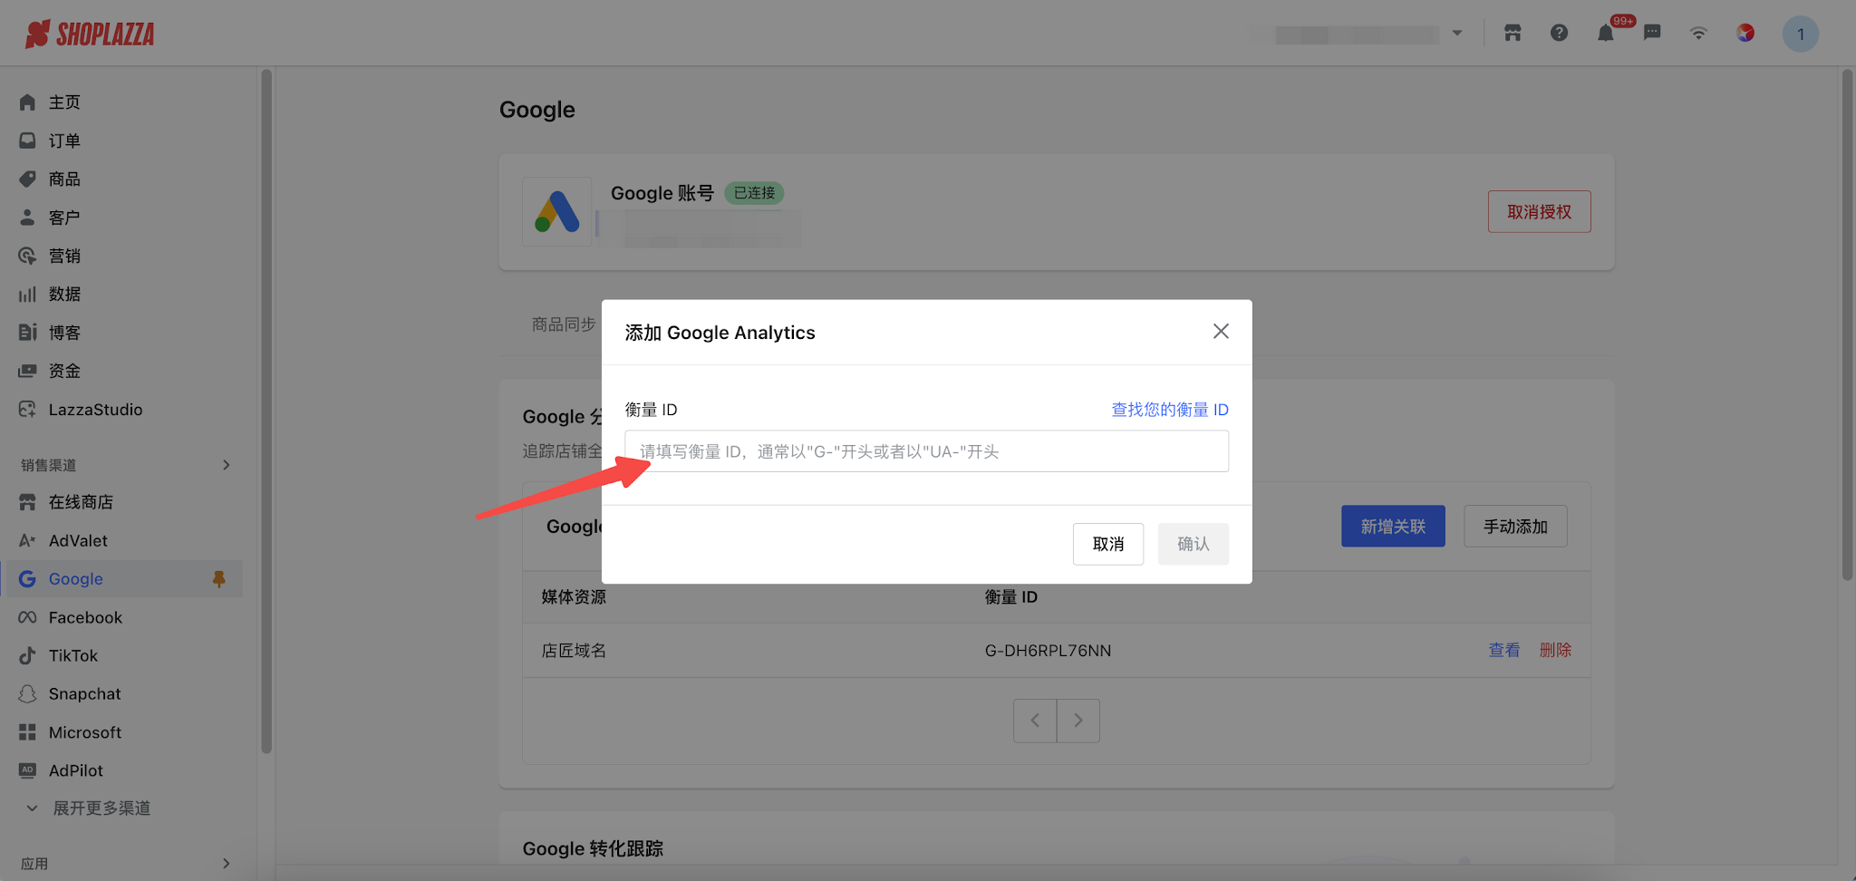Viewport: 1856px width, 881px height.
Task: Open the Snapchat channel icon
Action: coord(27,694)
